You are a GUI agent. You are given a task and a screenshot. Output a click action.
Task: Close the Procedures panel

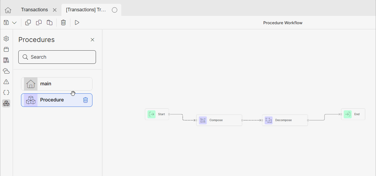click(x=92, y=40)
